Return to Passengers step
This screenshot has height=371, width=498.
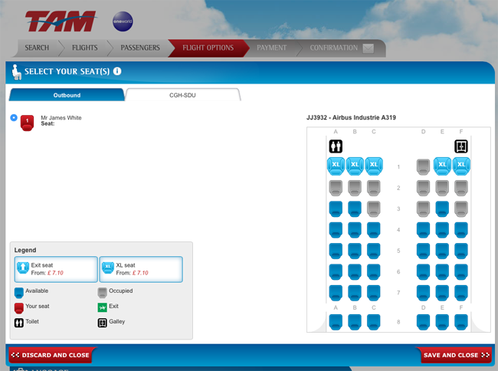(140, 48)
